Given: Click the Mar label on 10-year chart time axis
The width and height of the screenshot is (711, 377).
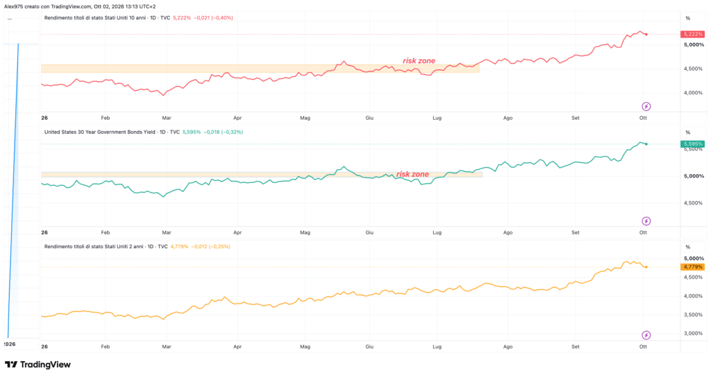Looking at the screenshot, I should [167, 118].
